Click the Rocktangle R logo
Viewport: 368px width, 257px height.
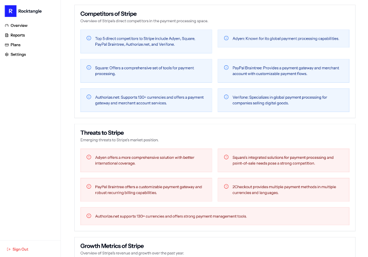[10, 11]
